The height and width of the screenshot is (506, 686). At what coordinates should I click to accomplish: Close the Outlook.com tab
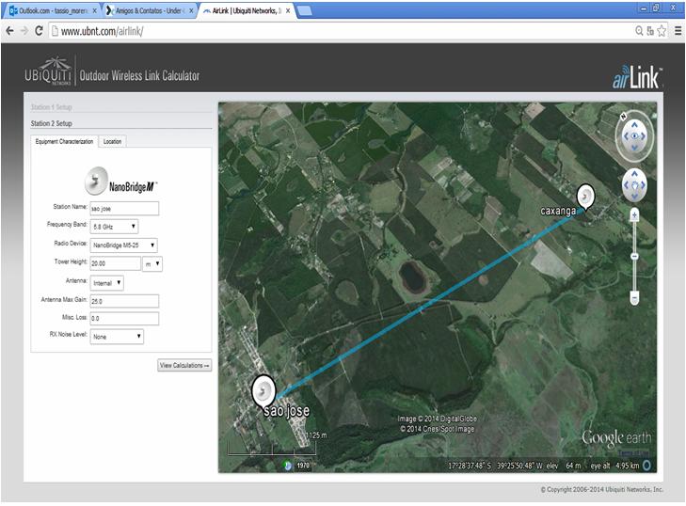94,11
